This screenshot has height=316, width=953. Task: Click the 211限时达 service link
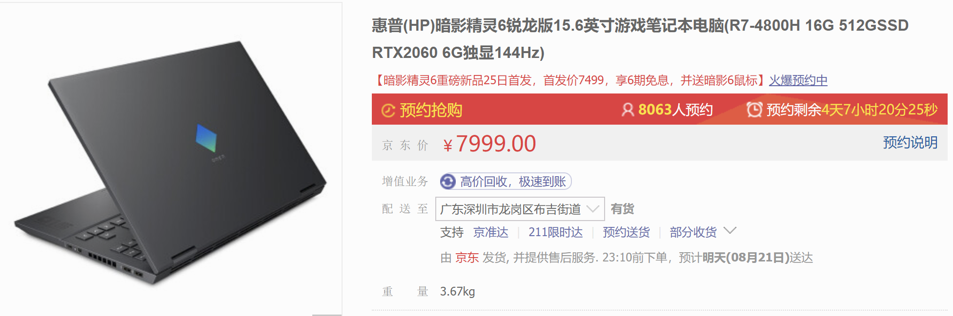(x=556, y=232)
